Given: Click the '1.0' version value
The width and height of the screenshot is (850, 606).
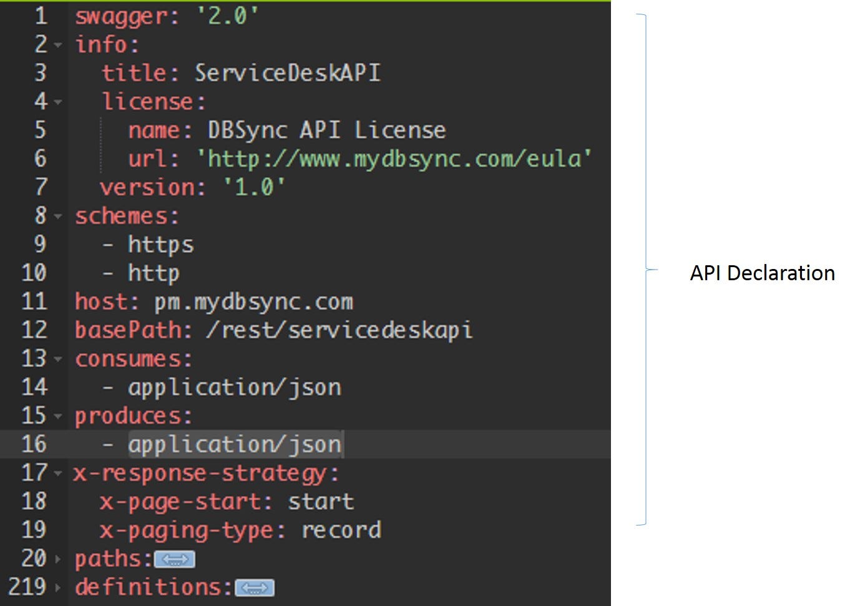Looking at the screenshot, I should click(254, 187).
